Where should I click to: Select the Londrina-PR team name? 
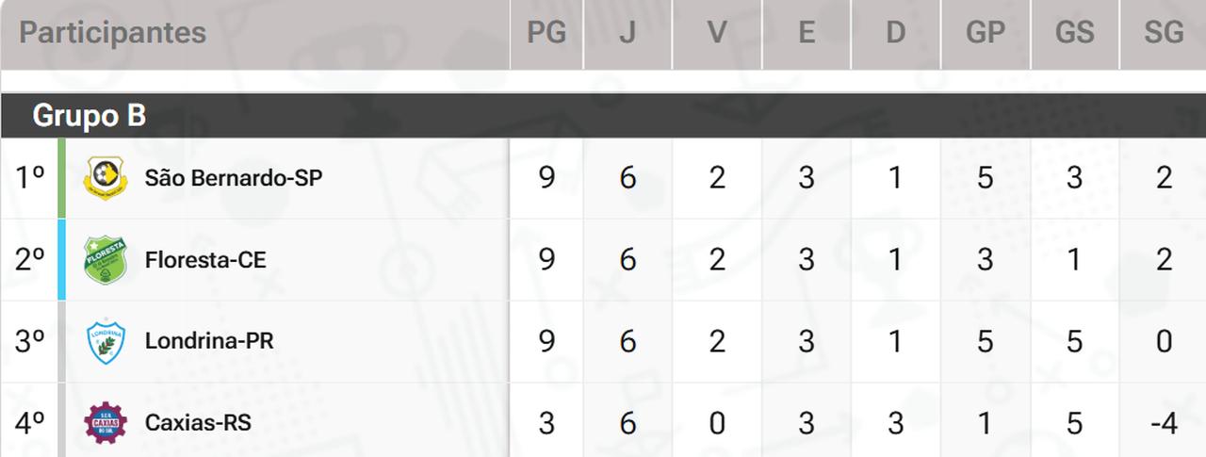coord(209,341)
